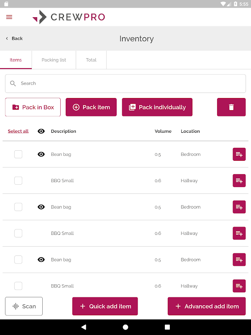Click add-to-list icon for first BBQ Small
The height and width of the screenshot is (335, 251).
[x=239, y=181]
